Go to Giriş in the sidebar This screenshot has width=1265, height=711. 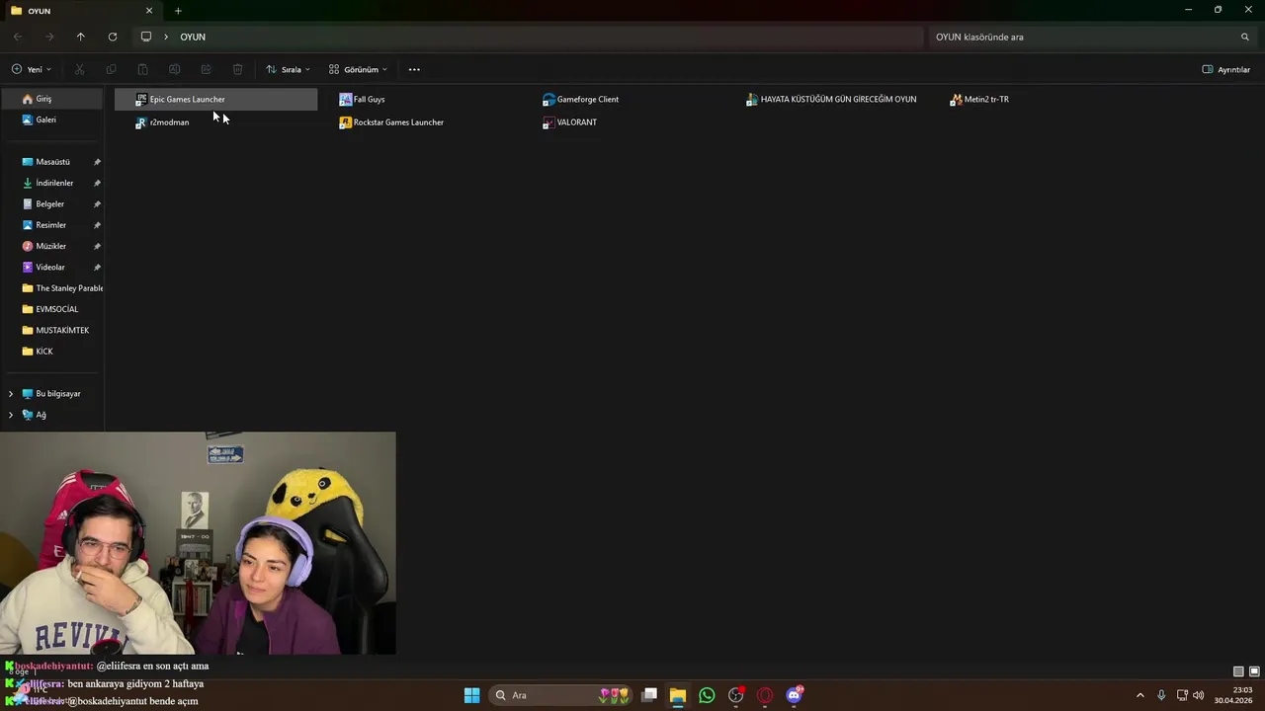tap(52, 99)
